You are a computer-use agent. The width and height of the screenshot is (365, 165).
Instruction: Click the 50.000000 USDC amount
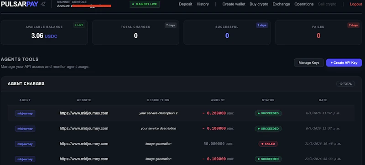coord(219,144)
